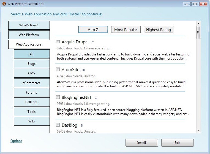Sort by Most Popular
This screenshot has height=154, width=210.
pyautogui.click(x=126, y=30)
